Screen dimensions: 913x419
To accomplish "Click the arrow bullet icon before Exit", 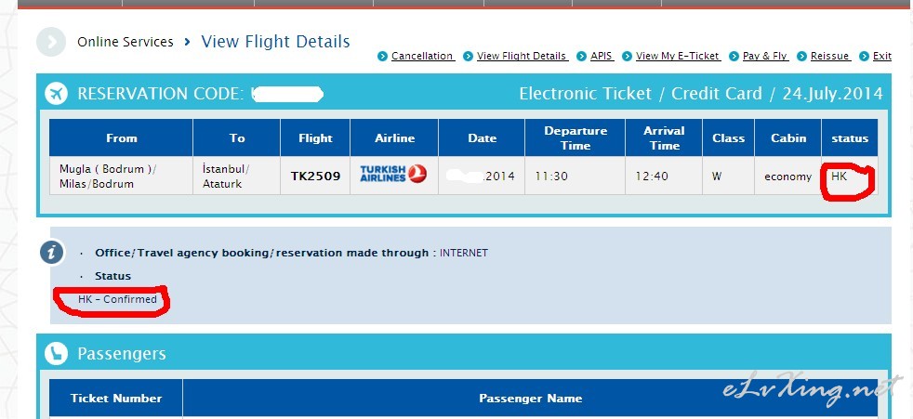I will [864, 57].
